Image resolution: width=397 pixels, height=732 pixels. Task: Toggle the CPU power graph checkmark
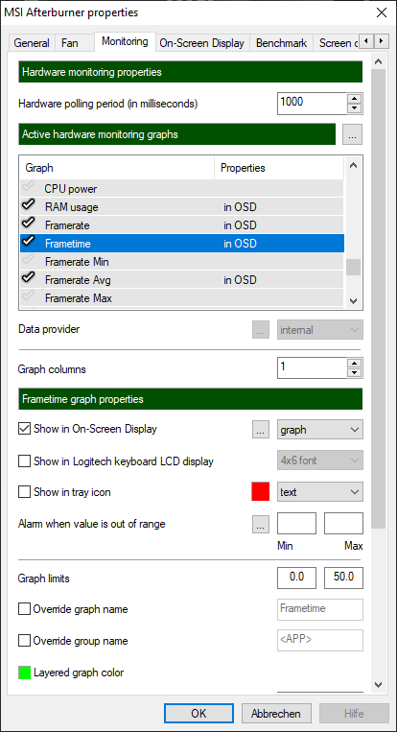coord(29,187)
